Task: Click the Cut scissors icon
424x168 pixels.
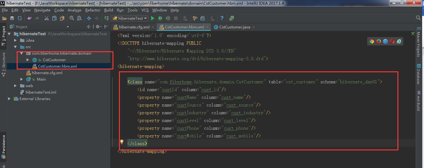Action: click(x=47, y=18)
